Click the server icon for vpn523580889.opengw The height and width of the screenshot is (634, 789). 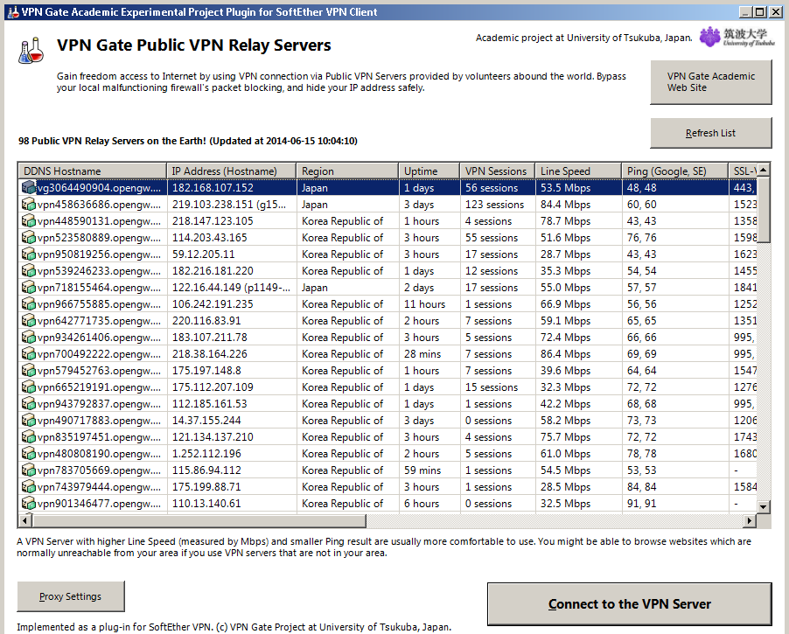tap(29, 238)
